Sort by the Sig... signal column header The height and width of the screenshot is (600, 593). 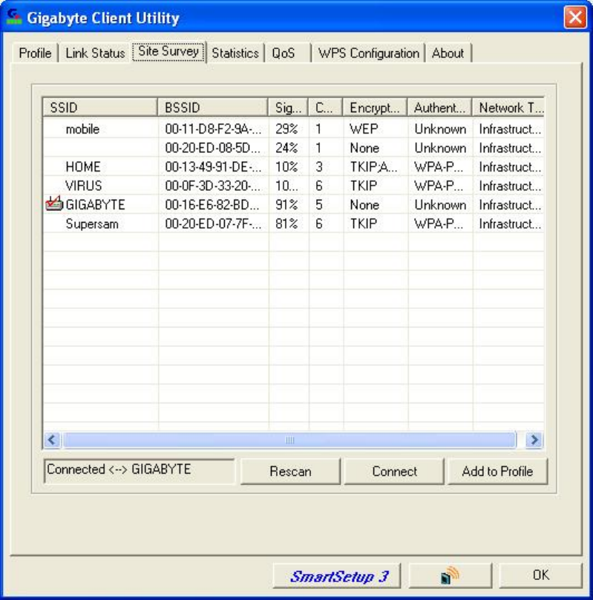coord(288,107)
